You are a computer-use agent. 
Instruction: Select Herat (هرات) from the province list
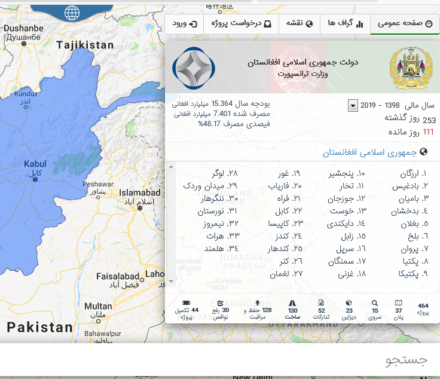coord(213,236)
